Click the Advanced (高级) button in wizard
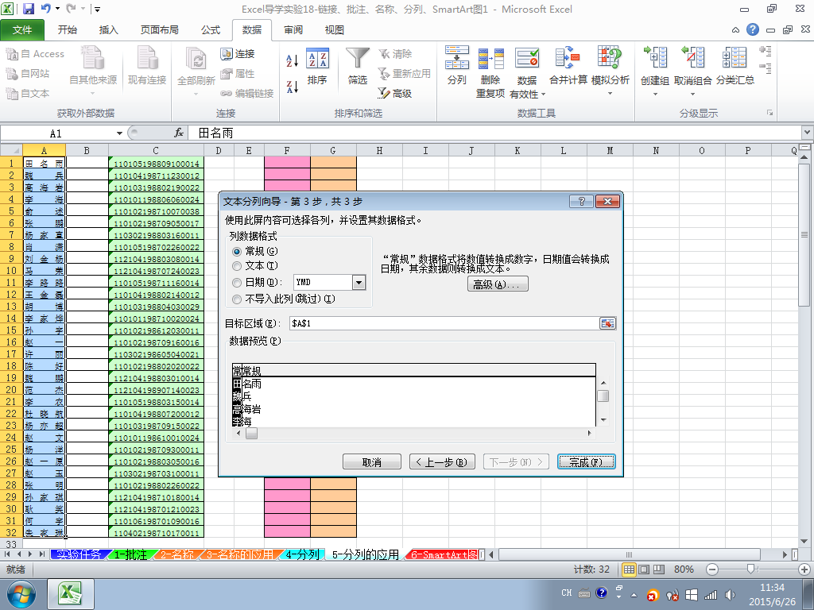This screenshot has height=610, width=814. 498,284
